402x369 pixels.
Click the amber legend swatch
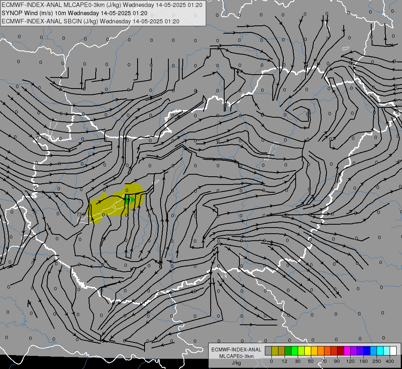[314, 351]
